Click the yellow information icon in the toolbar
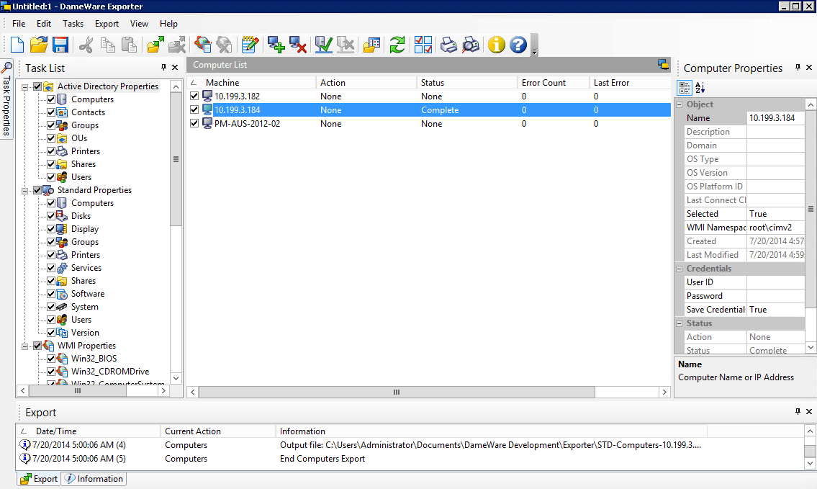This screenshot has height=489, width=817. (497, 45)
